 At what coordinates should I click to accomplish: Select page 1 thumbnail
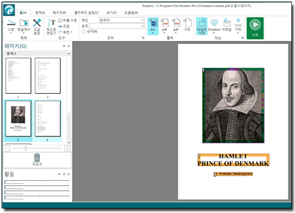pyautogui.click(x=18, y=75)
